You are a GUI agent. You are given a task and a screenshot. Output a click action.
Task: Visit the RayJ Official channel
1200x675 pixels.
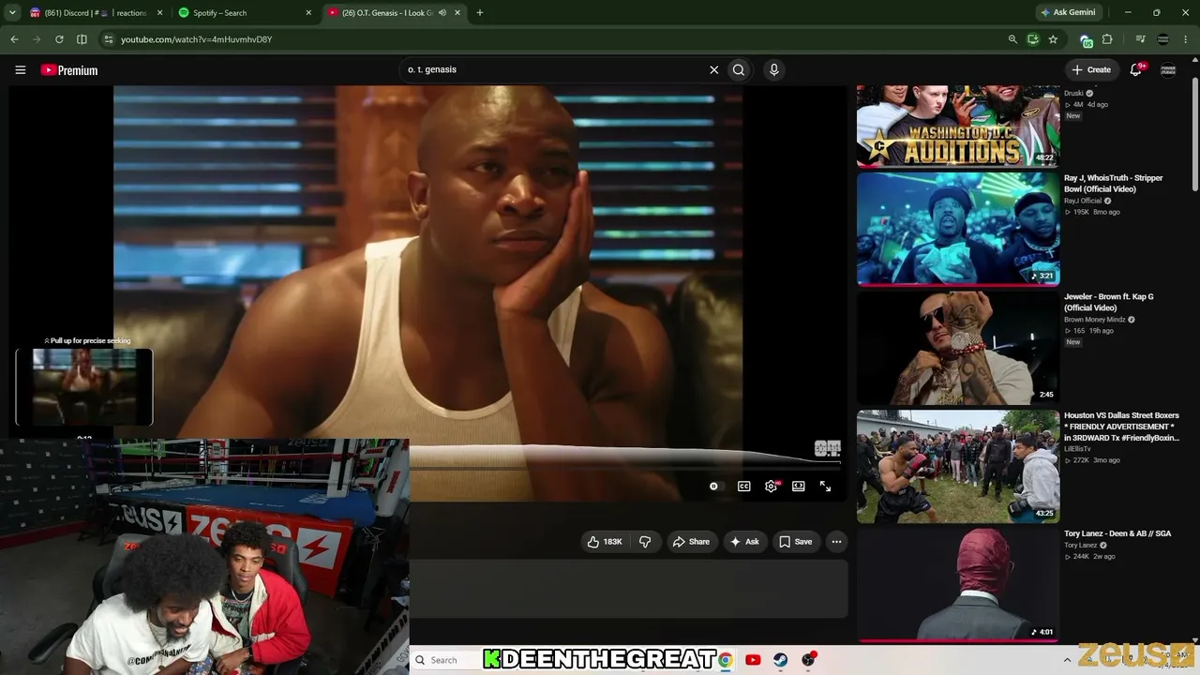[x=1083, y=201]
